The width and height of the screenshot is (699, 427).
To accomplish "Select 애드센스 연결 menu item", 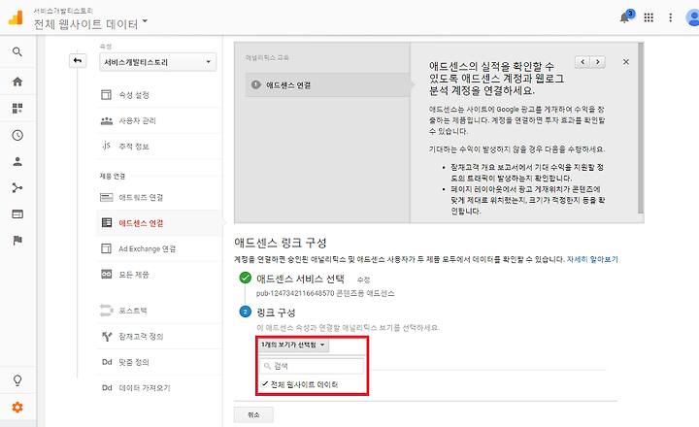I will tap(159, 223).
